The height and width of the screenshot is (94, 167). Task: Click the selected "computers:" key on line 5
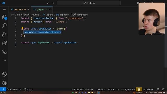(31, 32)
